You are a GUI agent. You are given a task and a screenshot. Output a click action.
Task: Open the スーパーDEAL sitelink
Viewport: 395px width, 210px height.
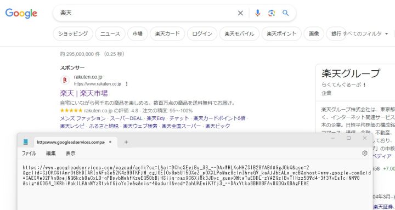pyautogui.click(x=126, y=118)
